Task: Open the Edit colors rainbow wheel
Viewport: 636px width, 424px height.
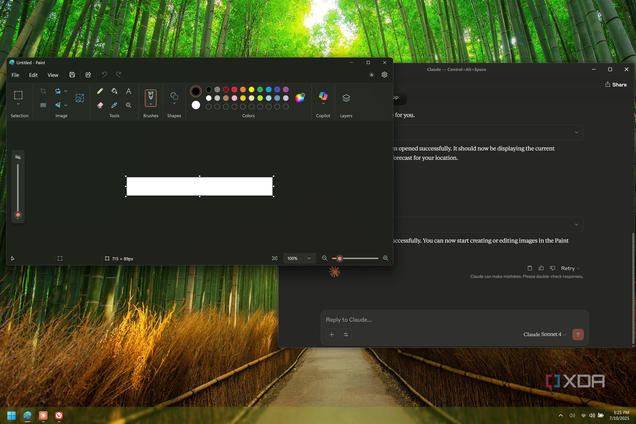Action: point(299,98)
